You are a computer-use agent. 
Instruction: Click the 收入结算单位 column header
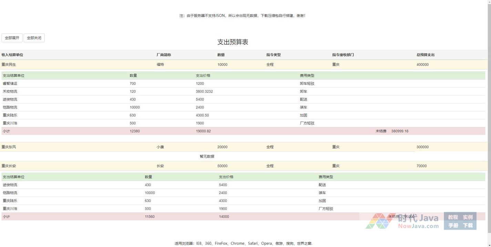(x=12, y=55)
